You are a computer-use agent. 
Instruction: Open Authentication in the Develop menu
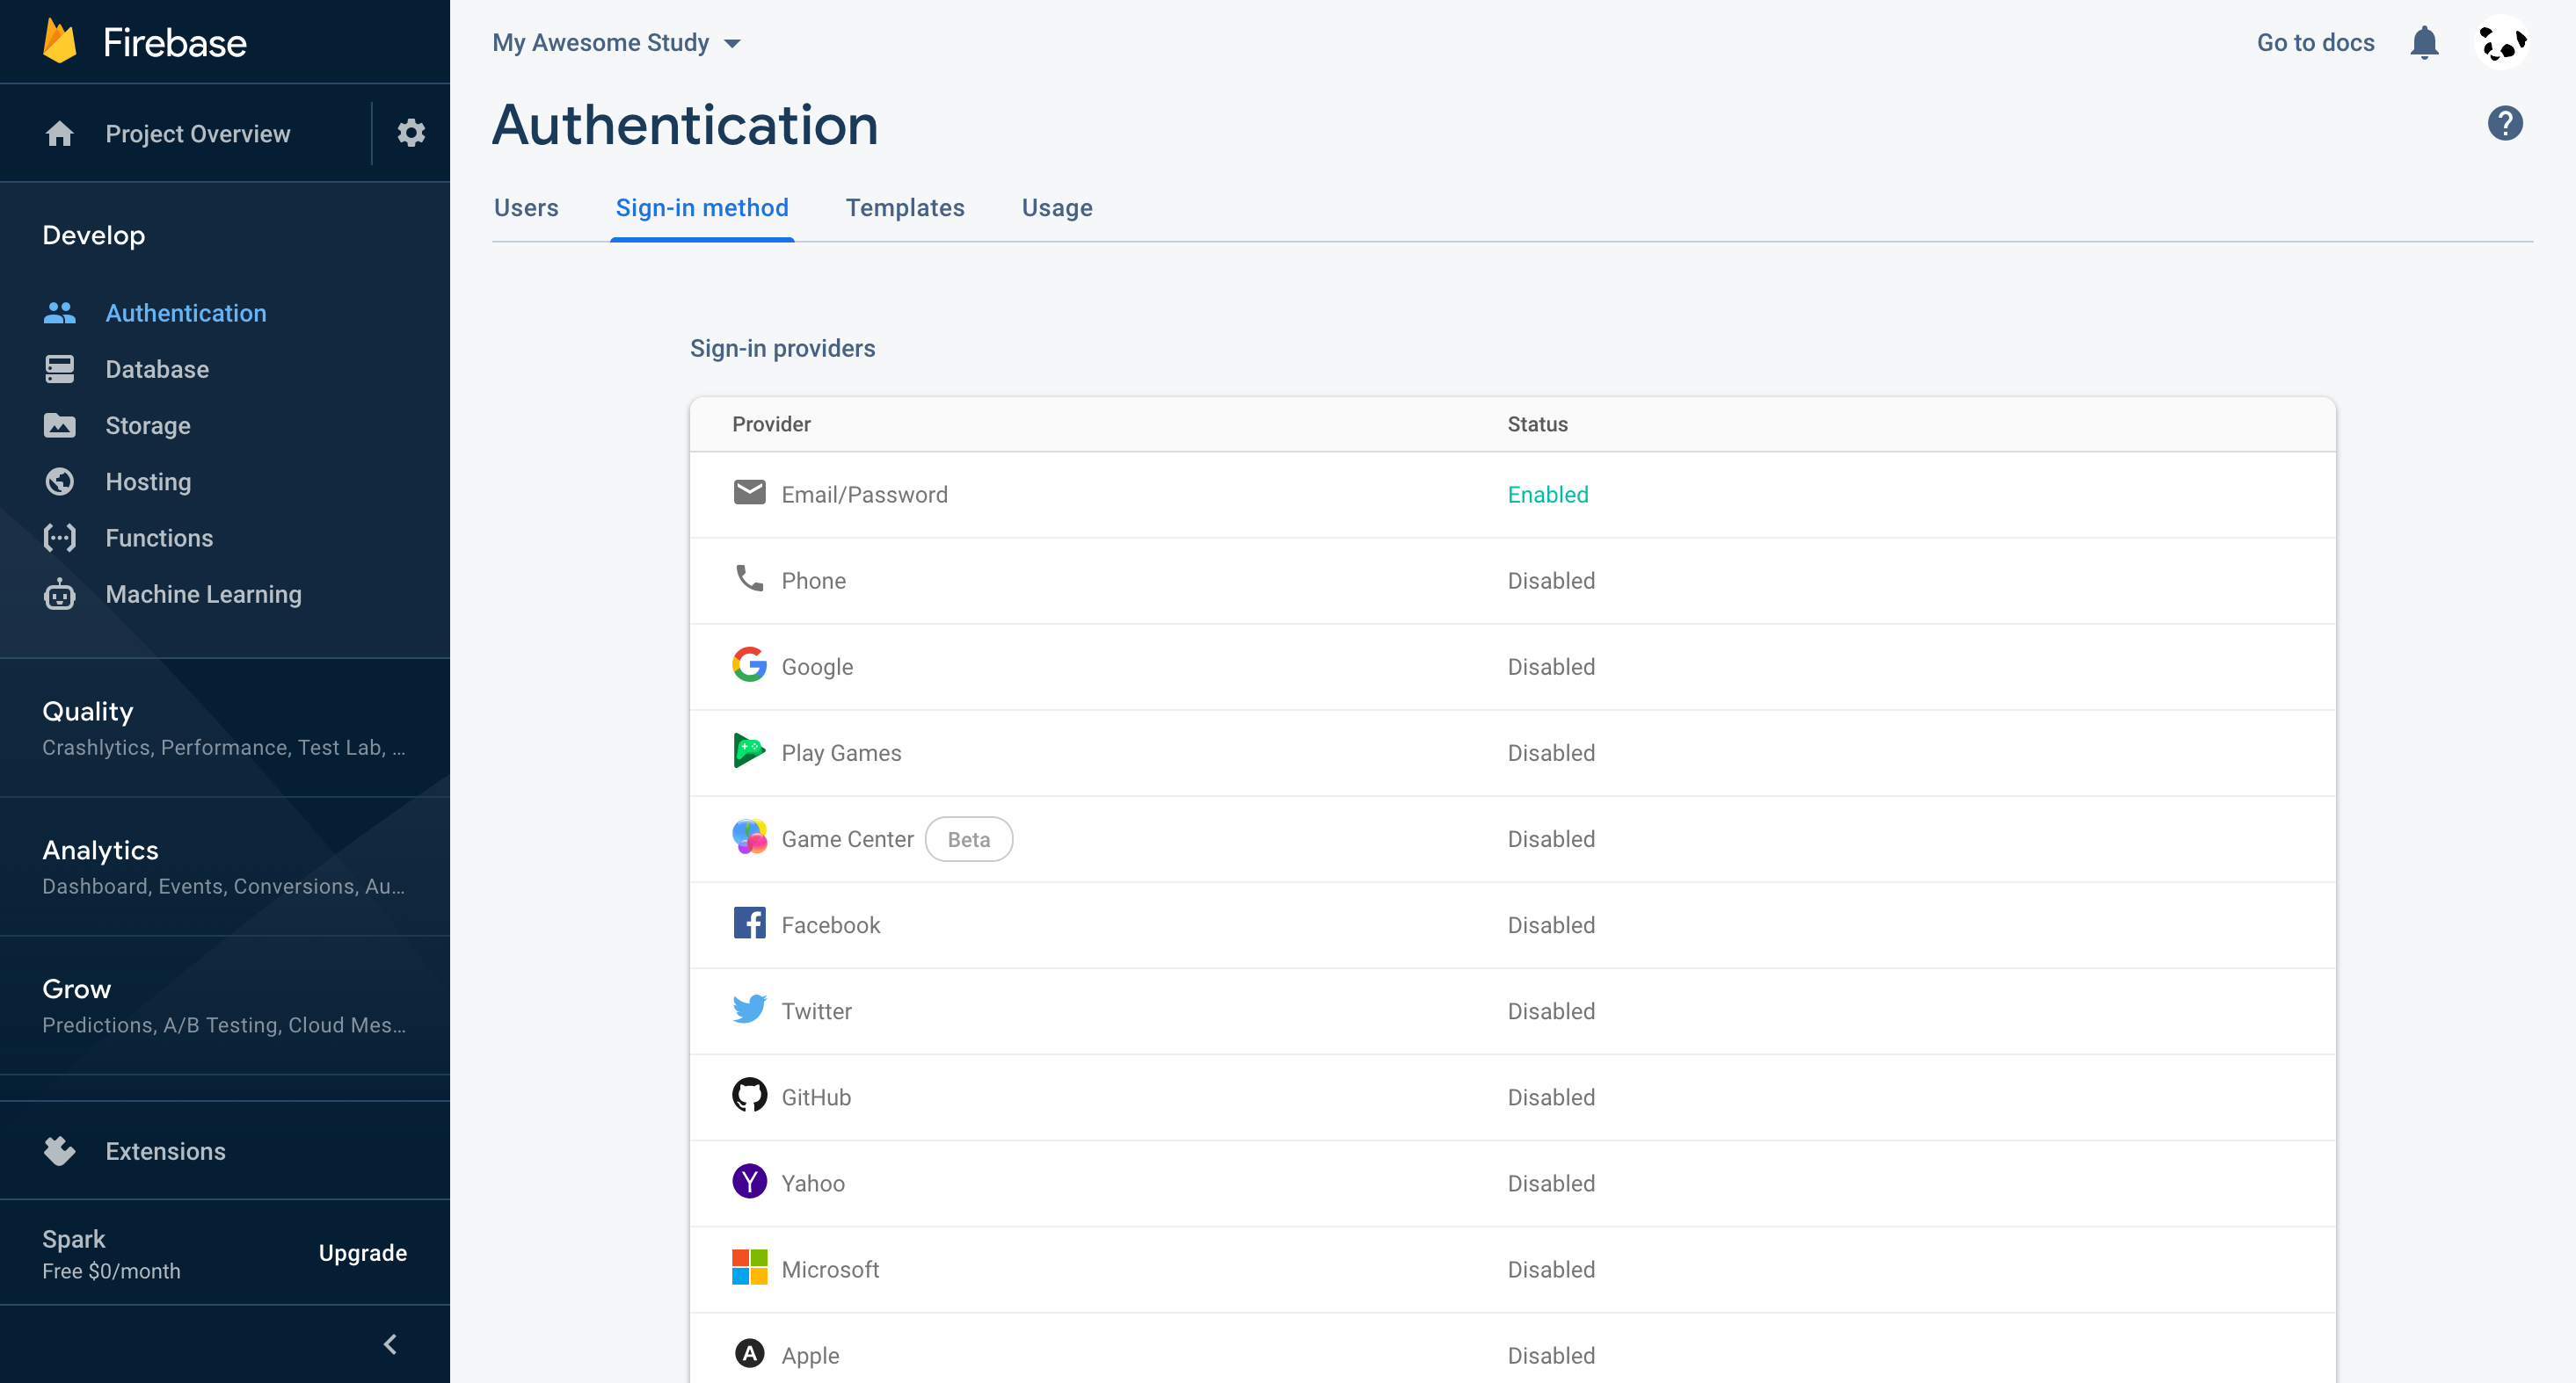pyautogui.click(x=186, y=313)
